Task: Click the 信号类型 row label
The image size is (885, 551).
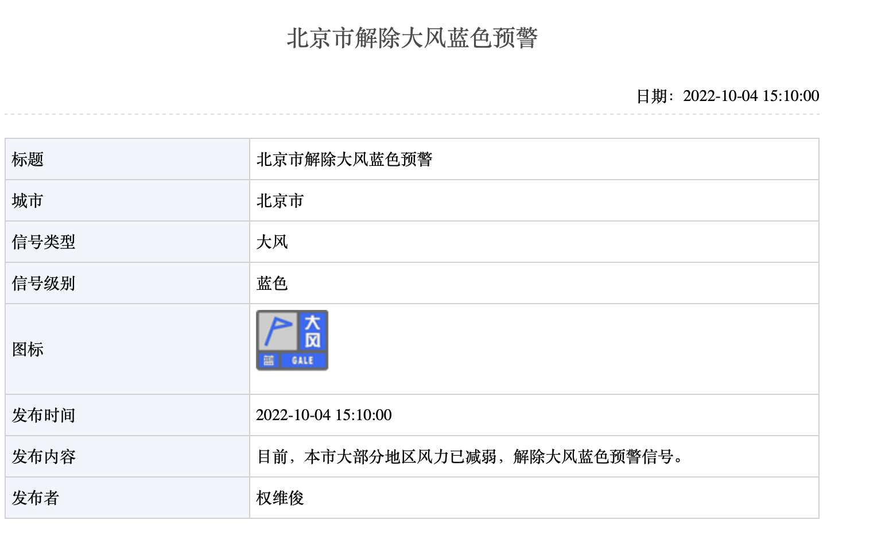Action: (x=44, y=242)
